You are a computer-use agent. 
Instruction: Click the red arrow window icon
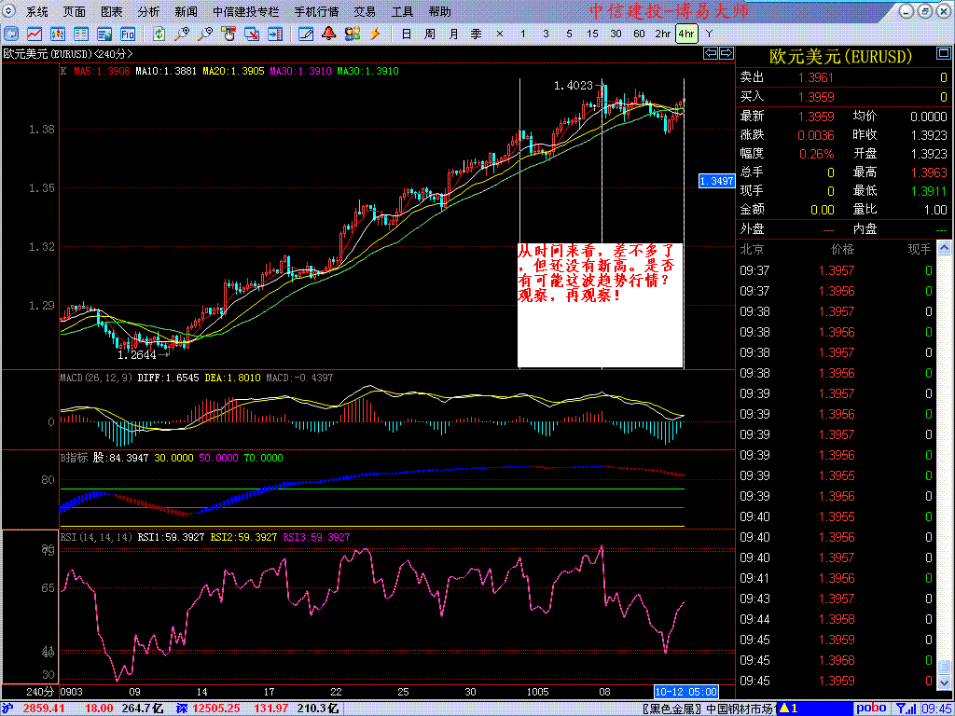pyautogui.click(x=252, y=34)
